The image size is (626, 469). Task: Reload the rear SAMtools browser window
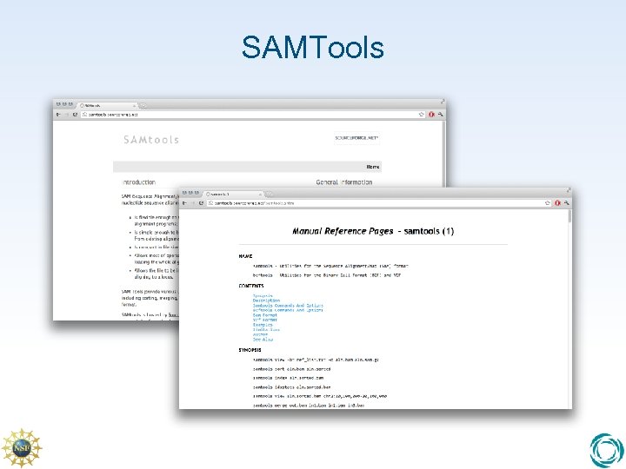point(75,115)
